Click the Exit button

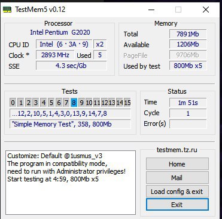pos(177,205)
